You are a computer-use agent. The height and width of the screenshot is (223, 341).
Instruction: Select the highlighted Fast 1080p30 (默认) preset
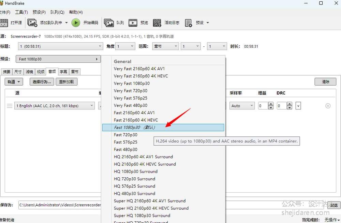(x=163, y=128)
